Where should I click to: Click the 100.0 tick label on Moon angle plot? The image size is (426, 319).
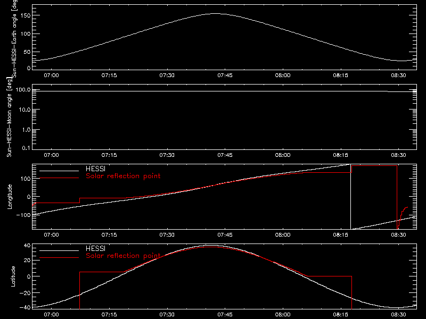point(23,90)
